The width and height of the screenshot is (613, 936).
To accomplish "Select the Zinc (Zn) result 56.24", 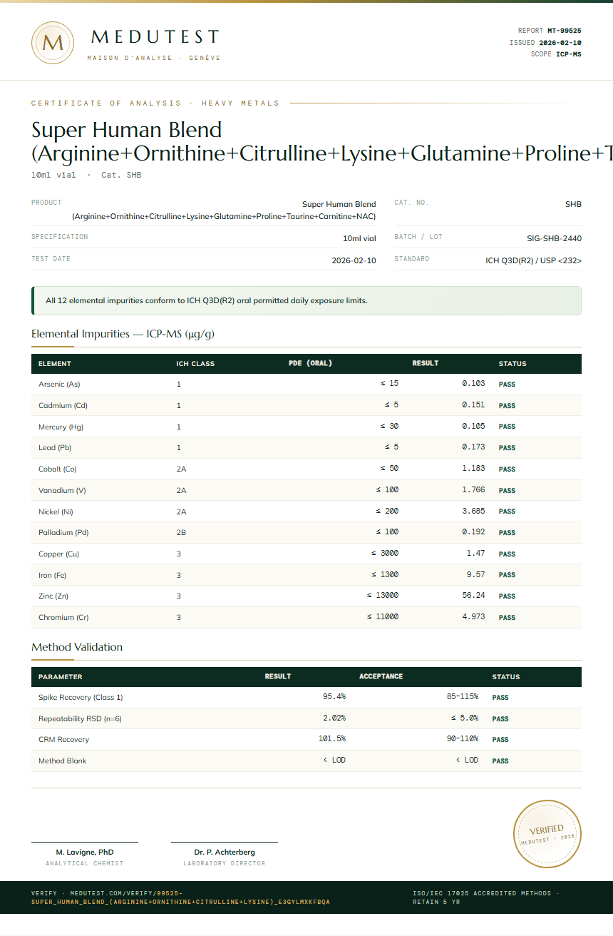I will point(473,596).
